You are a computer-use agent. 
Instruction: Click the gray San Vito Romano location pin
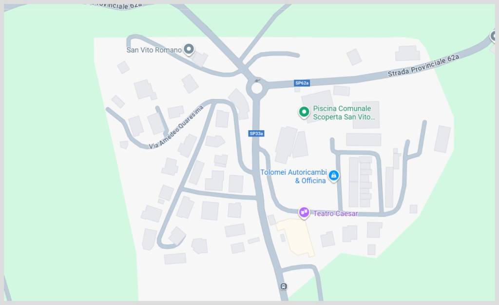(189, 49)
